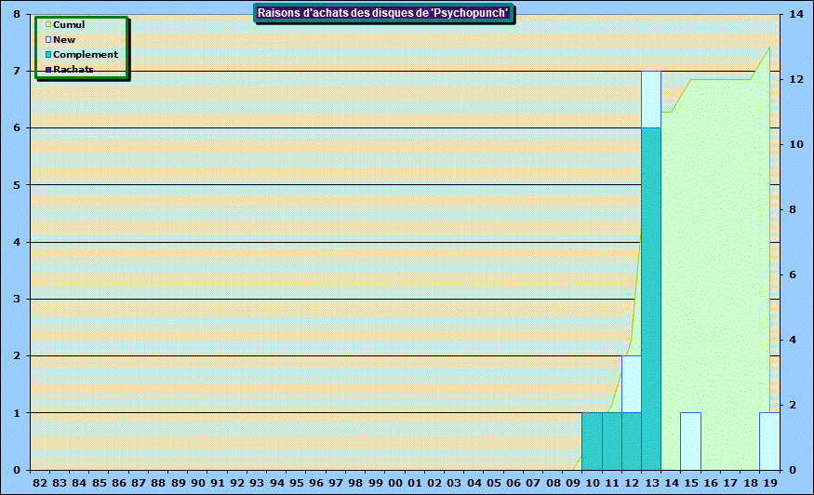The image size is (814, 495).
Task: Click the right axis value '14'
Action: (x=796, y=14)
